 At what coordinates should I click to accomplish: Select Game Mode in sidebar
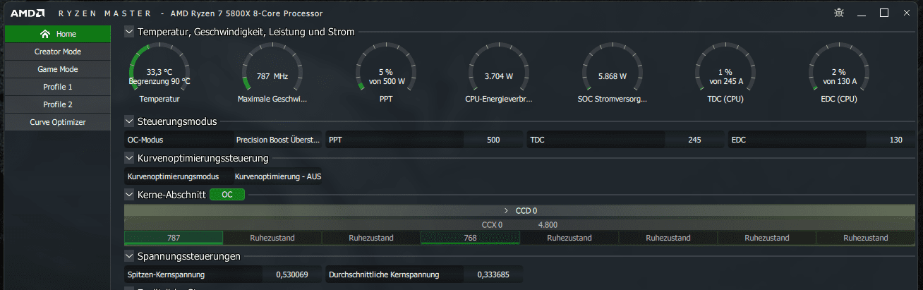tap(57, 69)
